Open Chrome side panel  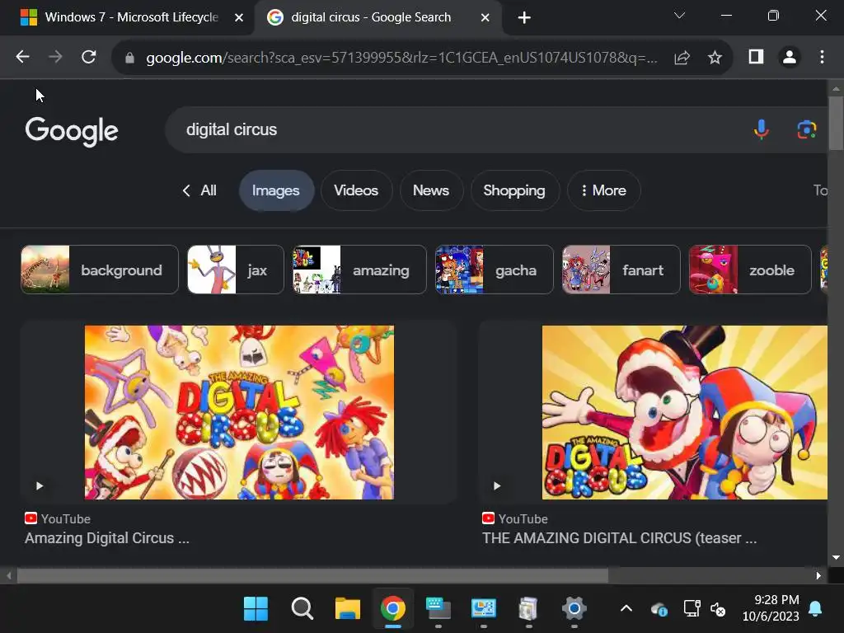[x=757, y=57]
